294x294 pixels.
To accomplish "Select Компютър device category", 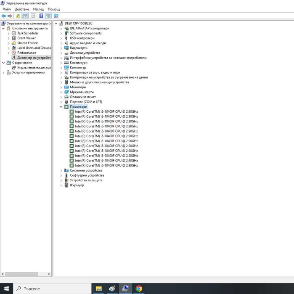I will (x=78, y=67).
